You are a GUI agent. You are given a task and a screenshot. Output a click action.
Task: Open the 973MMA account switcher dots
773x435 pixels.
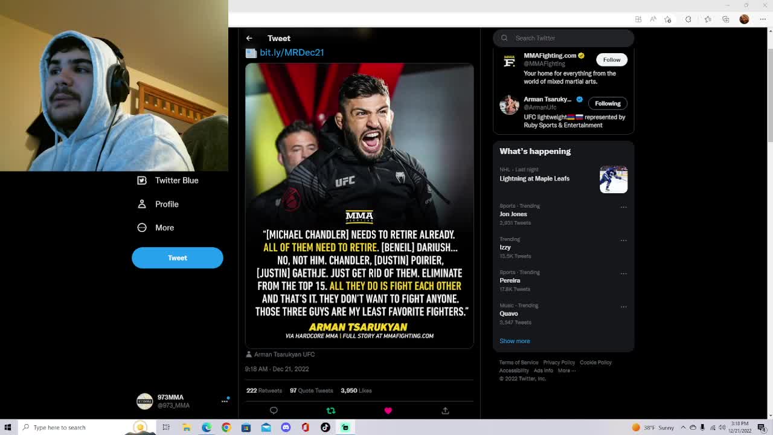(x=225, y=401)
